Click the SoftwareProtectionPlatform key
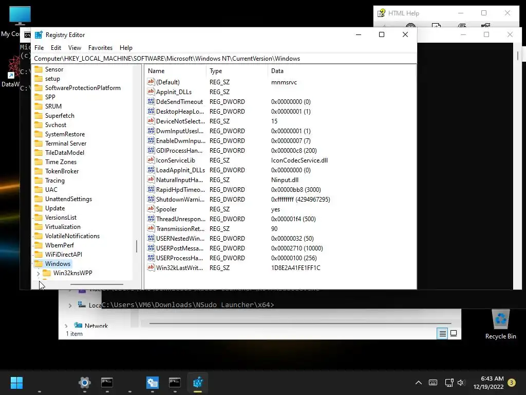This screenshot has width=526, height=395. [83, 87]
